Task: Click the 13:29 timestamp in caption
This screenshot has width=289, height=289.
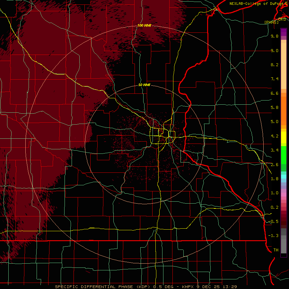Action: coord(231,287)
